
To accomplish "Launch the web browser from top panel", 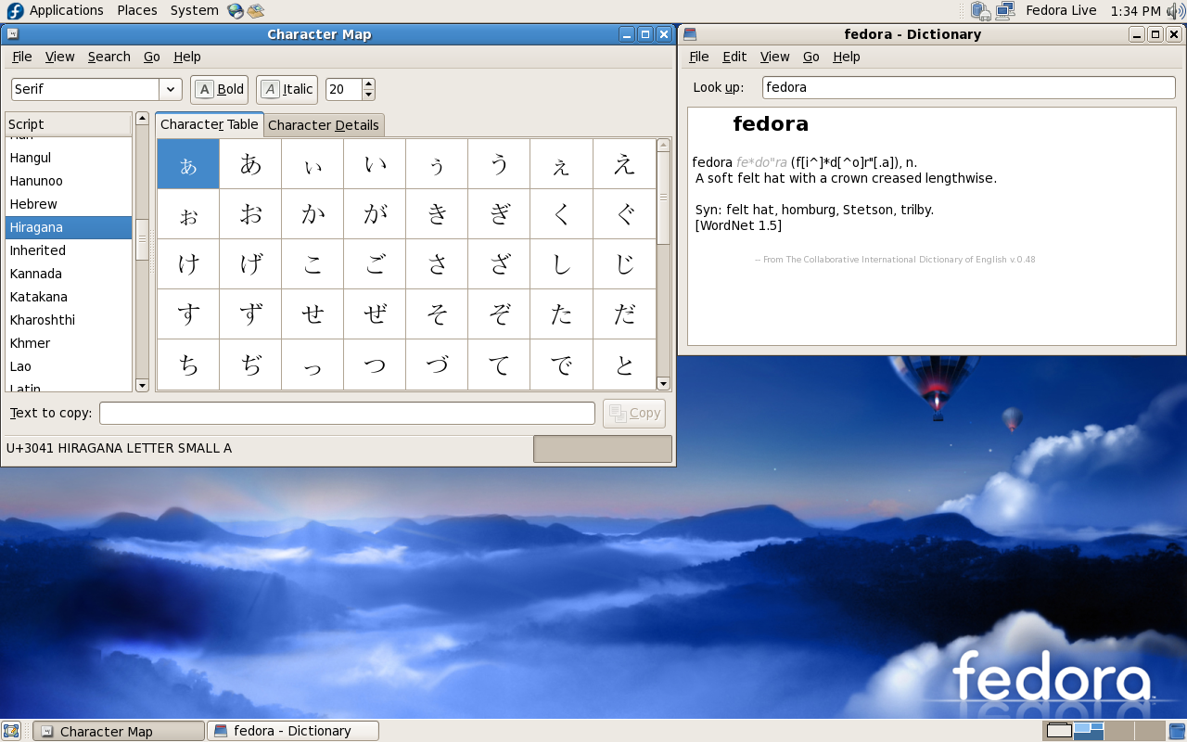I will pyautogui.click(x=236, y=10).
